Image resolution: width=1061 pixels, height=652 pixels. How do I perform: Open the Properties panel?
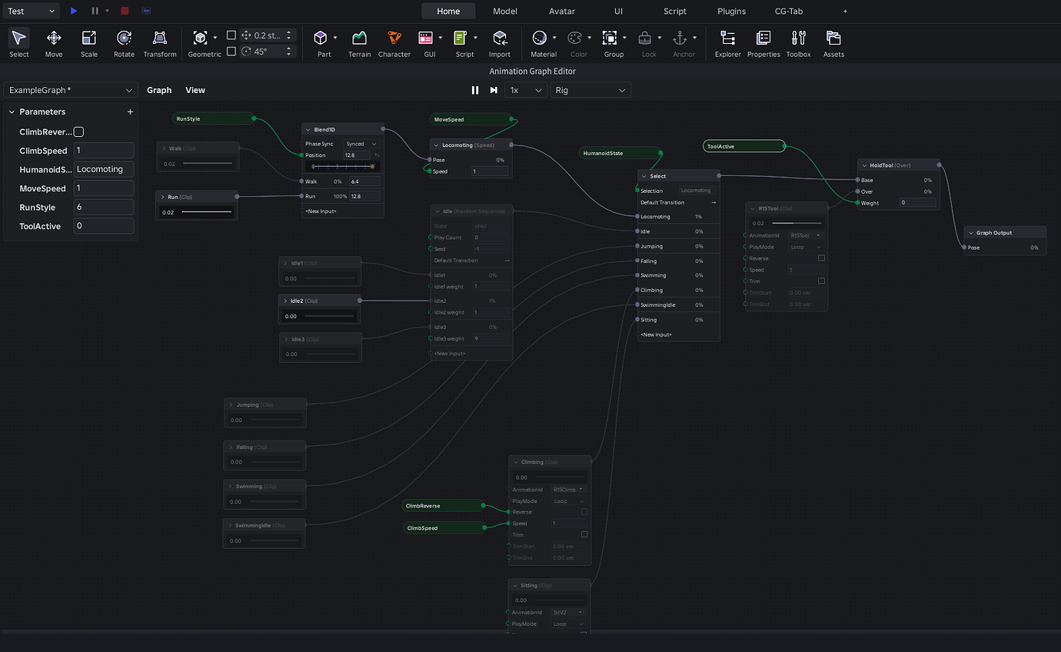click(763, 43)
